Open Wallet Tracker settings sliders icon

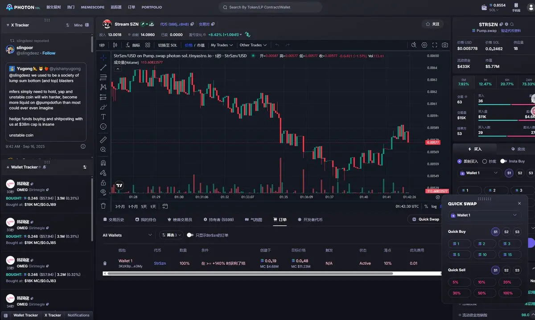[85, 167]
